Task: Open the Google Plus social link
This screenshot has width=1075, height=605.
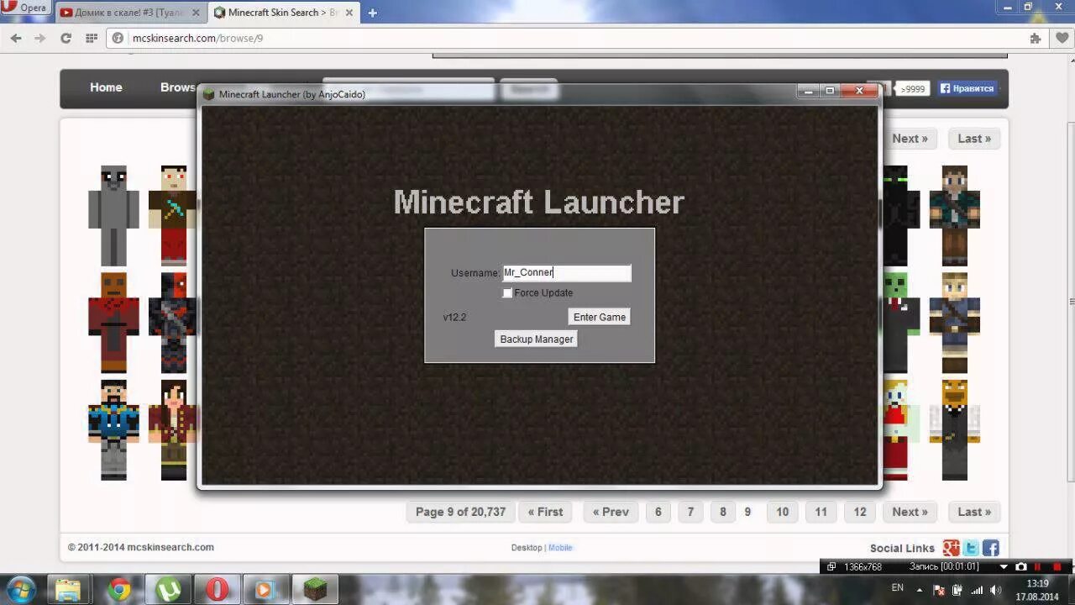Action: coord(952,549)
